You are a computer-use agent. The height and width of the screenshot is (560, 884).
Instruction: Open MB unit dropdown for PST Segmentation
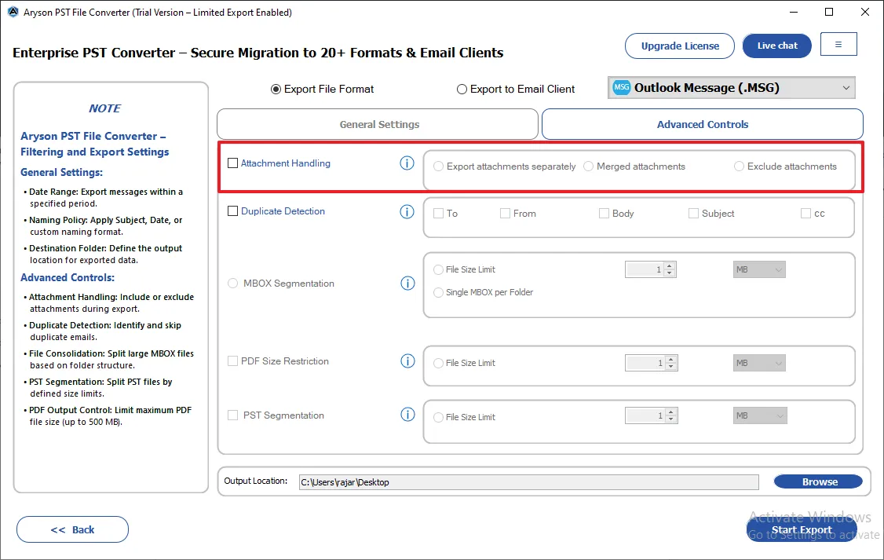[760, 415]
